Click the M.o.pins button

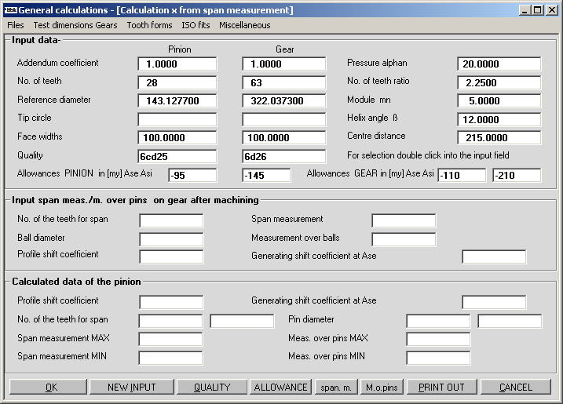coord(381,387)
